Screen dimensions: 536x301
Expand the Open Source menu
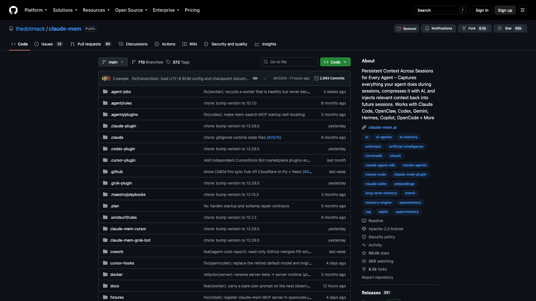[x=131, y=10]
